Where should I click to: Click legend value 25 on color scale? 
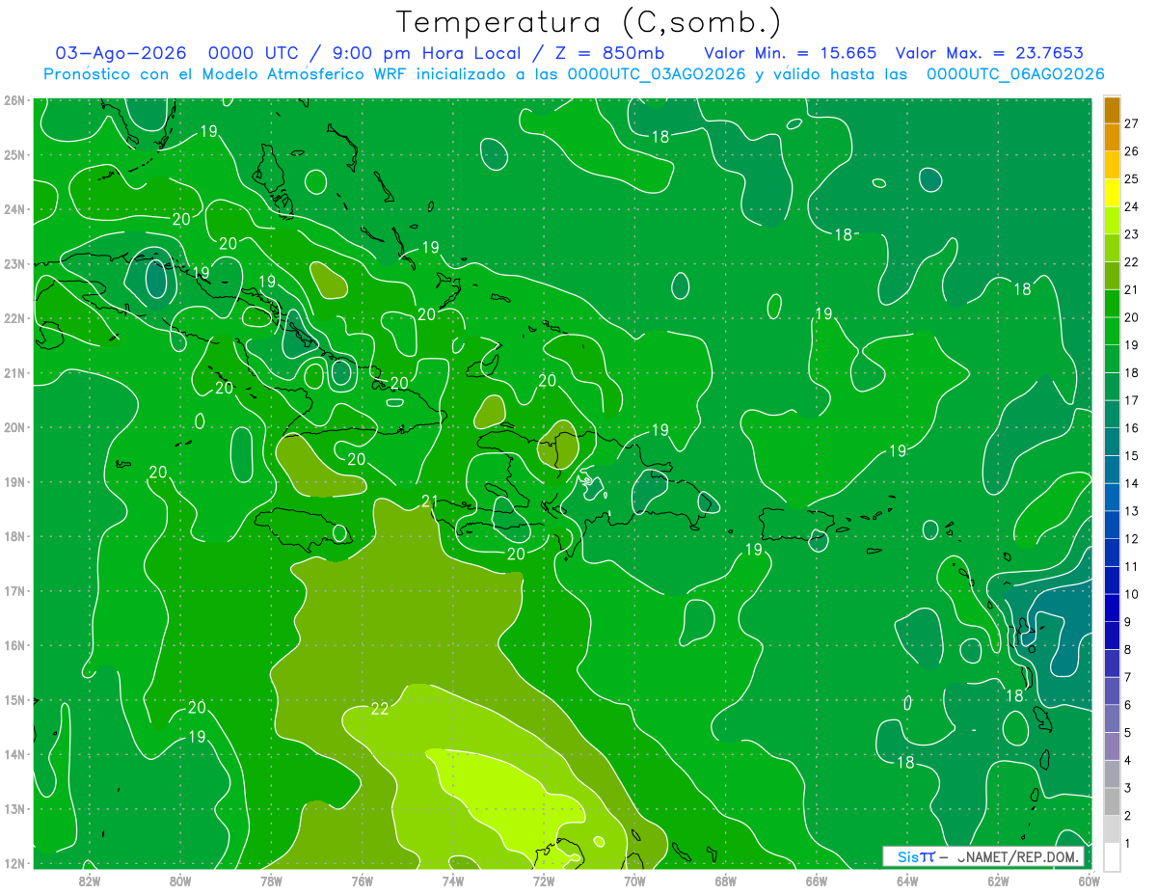point(1132,179)
